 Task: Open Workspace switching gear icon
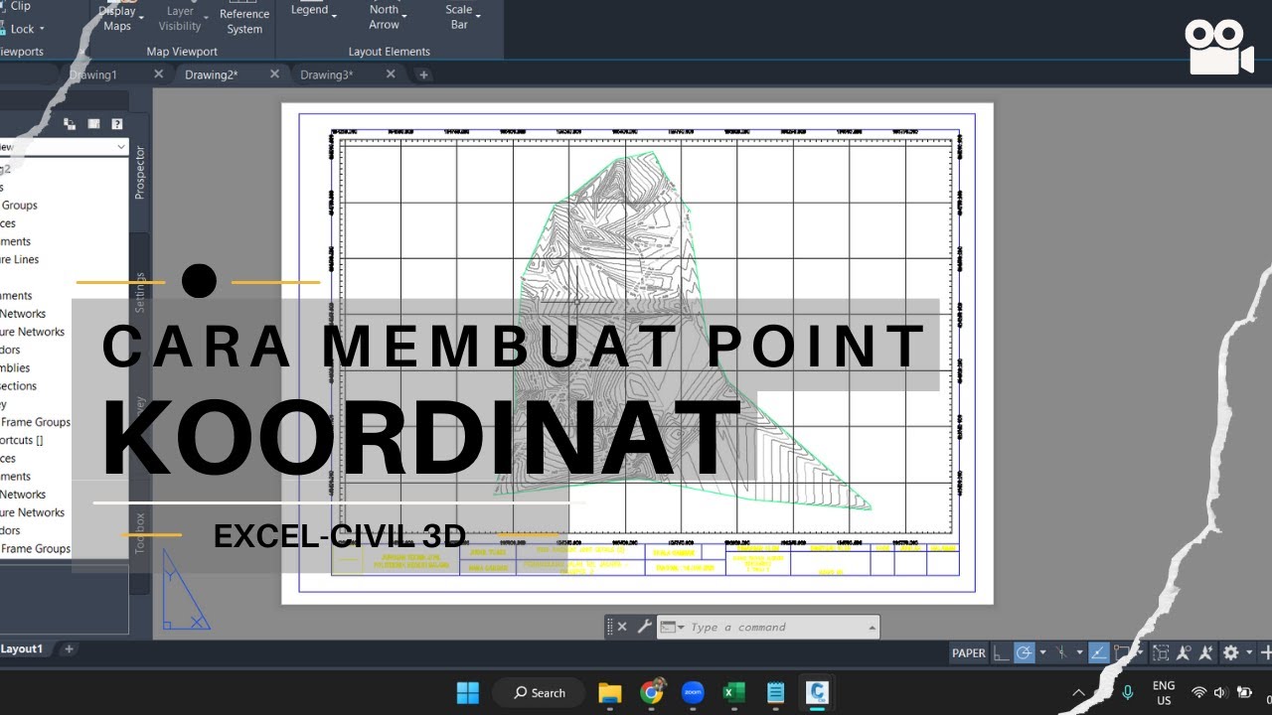pyautogui.click(x=1230, y=652)
